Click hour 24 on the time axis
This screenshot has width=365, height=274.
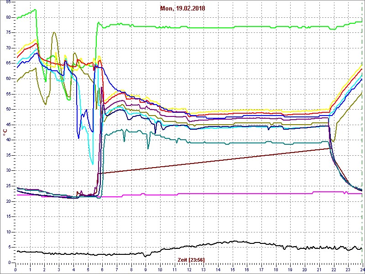(x=361, y=269)
